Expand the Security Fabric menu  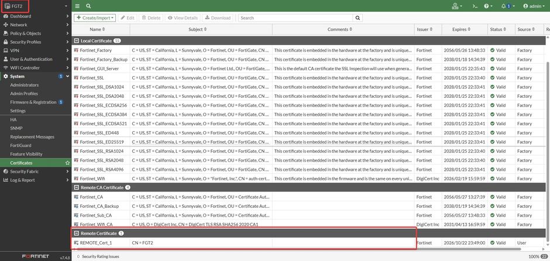(36, 171)
